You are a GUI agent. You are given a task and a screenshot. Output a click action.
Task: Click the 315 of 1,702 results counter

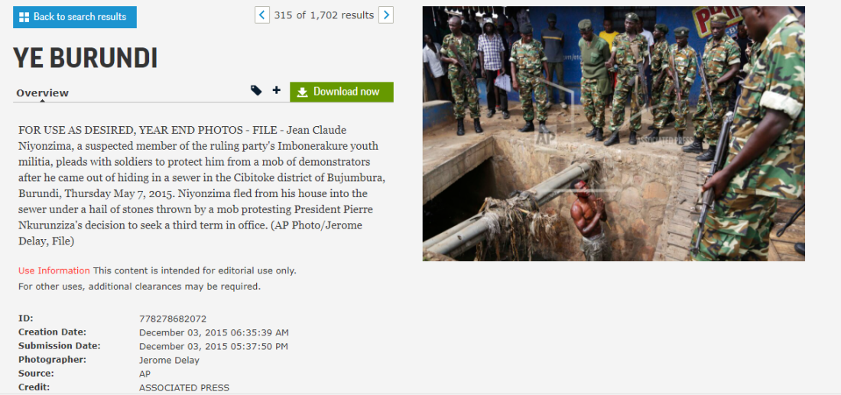click(324, 15)
